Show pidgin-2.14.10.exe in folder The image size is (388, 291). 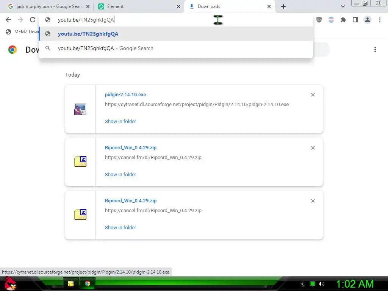120,122
